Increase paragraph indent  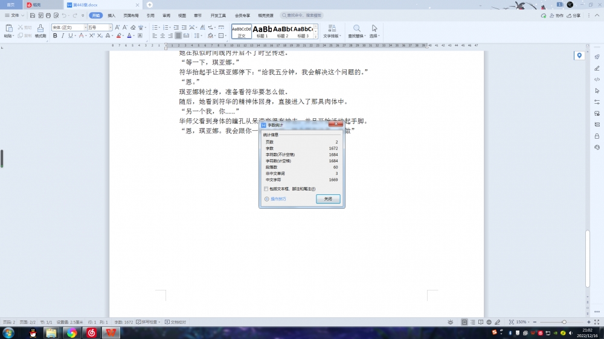tap(184, 27)
